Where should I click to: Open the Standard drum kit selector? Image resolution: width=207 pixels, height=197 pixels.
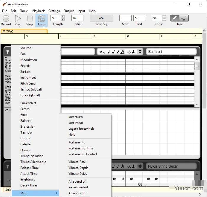click(x=171, y=52)
